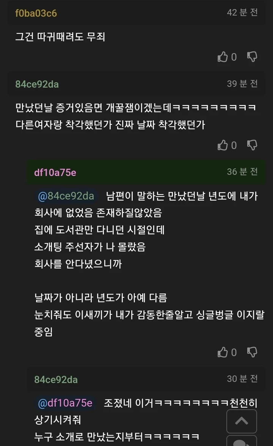Tap the '39 분 전' timestamp
The image size is (273, 446).
coord(242,83)
